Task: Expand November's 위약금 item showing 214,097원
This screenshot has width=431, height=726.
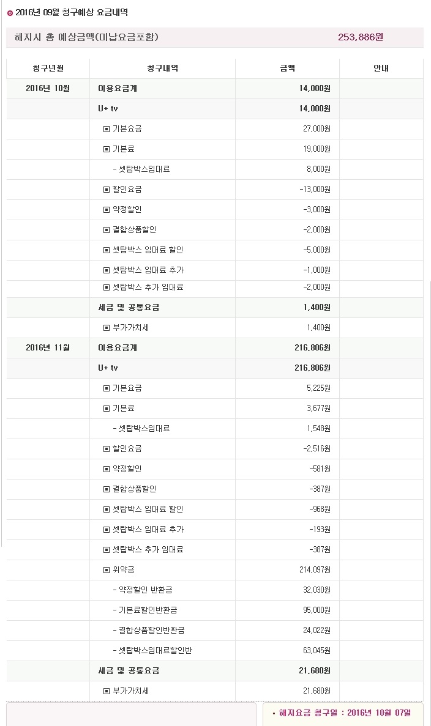Action: coord(107,570)
